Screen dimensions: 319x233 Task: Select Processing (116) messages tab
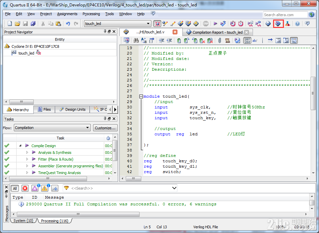pyautogui.click(x=55, y=221)
